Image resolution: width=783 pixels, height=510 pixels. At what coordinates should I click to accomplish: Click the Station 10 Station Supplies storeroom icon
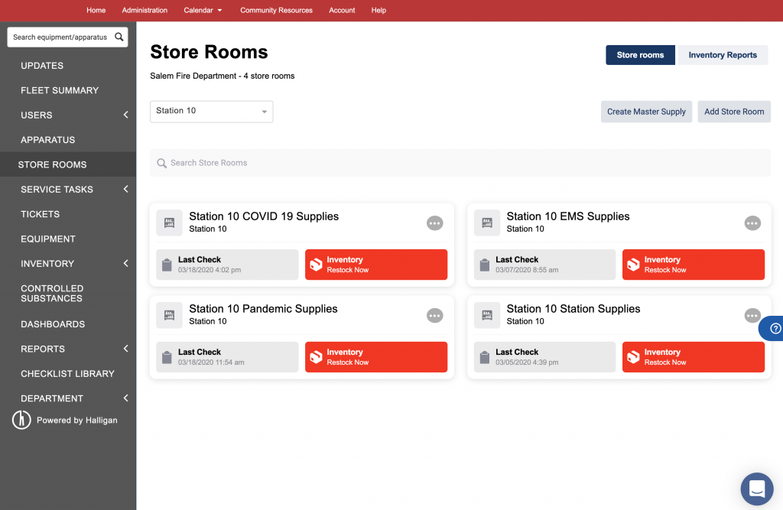[487, 315]
